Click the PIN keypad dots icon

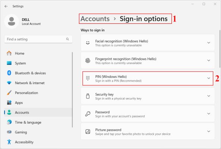88,78
